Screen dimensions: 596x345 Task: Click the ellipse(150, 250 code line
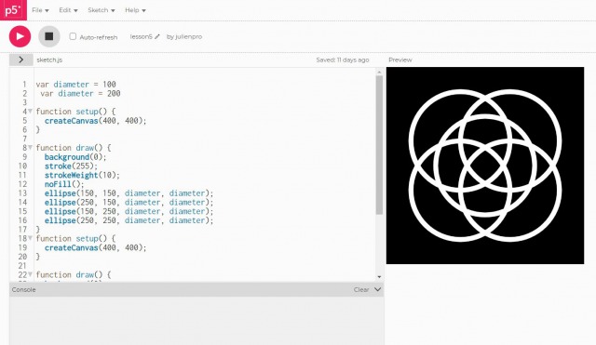click(x=129, y=211)
